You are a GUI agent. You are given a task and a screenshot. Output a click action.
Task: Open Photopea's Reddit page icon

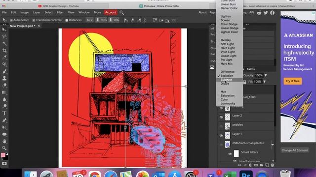(259, 13)
